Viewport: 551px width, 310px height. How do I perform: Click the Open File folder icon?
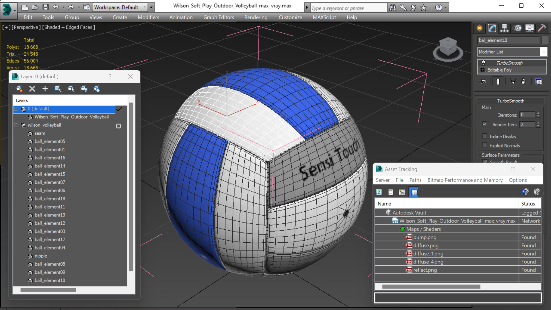35,7
